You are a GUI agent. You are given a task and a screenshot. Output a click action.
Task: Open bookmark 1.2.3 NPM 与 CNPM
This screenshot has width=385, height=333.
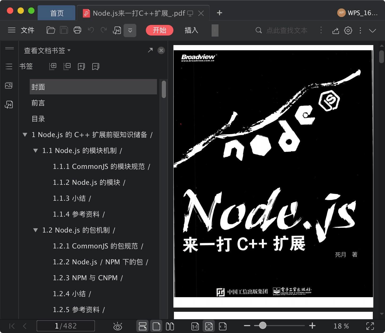[88, 278]
